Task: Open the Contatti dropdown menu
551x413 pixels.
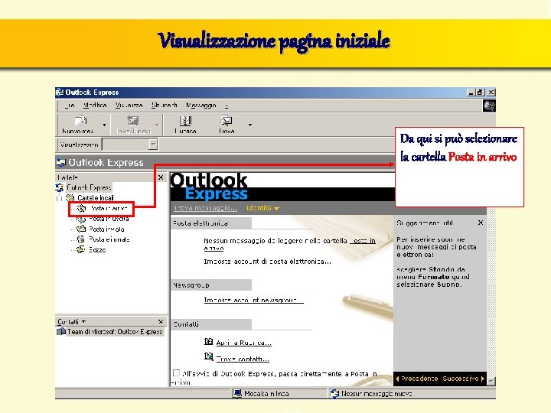Action: (x=72, y=321)
